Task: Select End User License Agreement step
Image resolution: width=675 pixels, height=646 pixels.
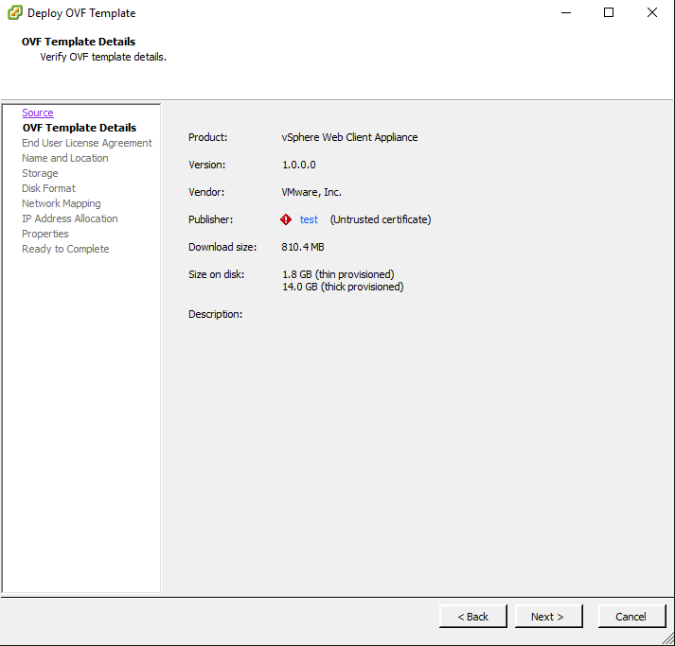Action: (87, 143)
